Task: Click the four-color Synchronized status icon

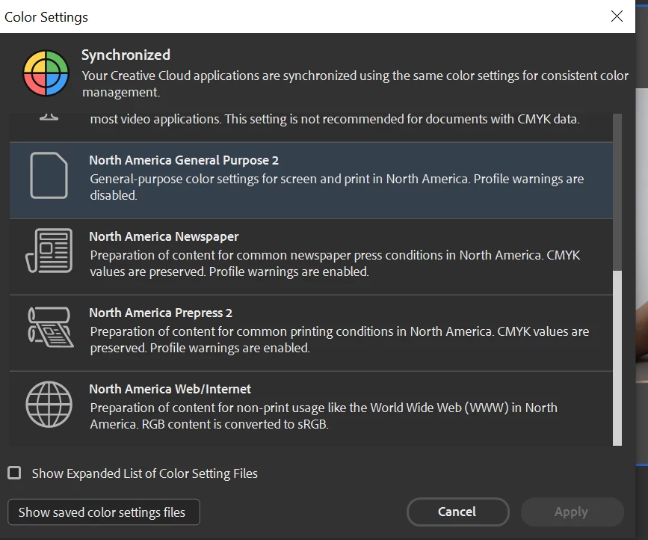Action: point(46,73)
